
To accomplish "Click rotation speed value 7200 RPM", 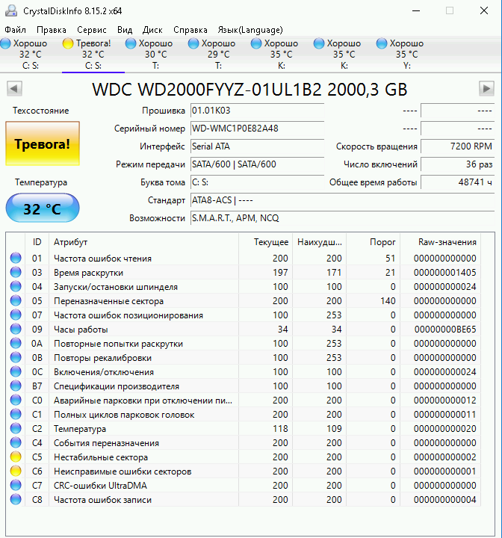I will (458, 146).
